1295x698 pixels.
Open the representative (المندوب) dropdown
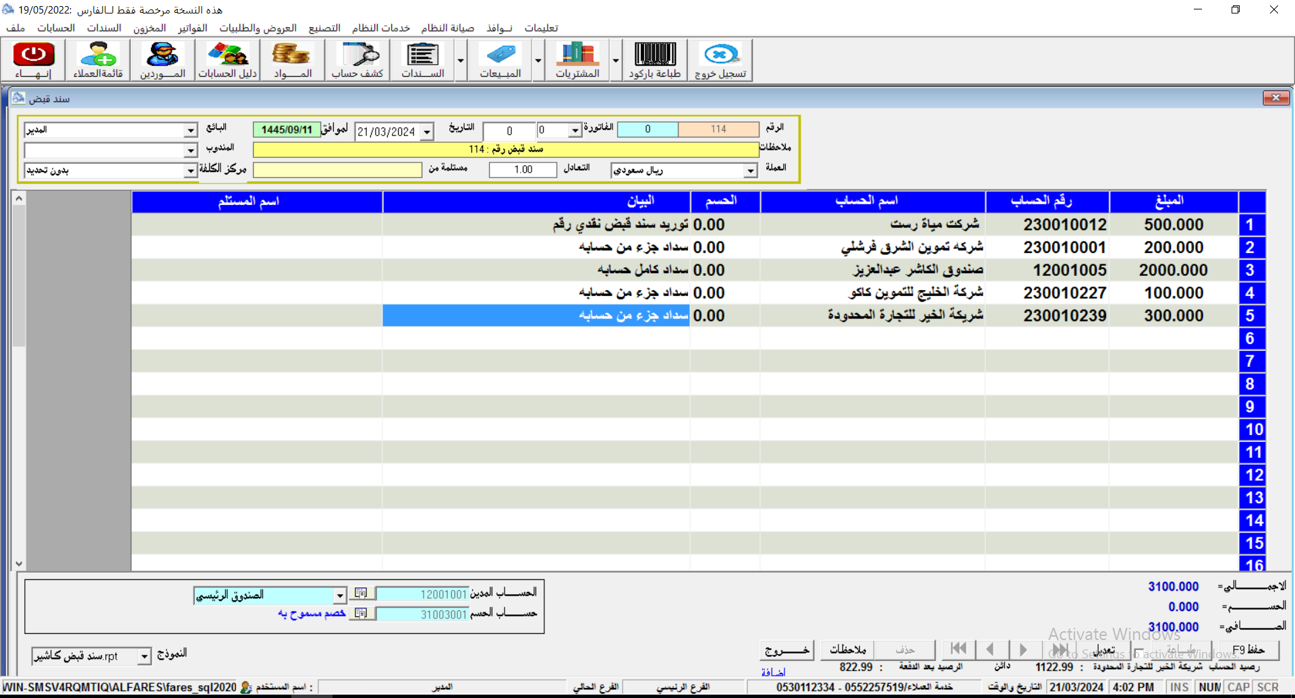(x=190, y=150)
